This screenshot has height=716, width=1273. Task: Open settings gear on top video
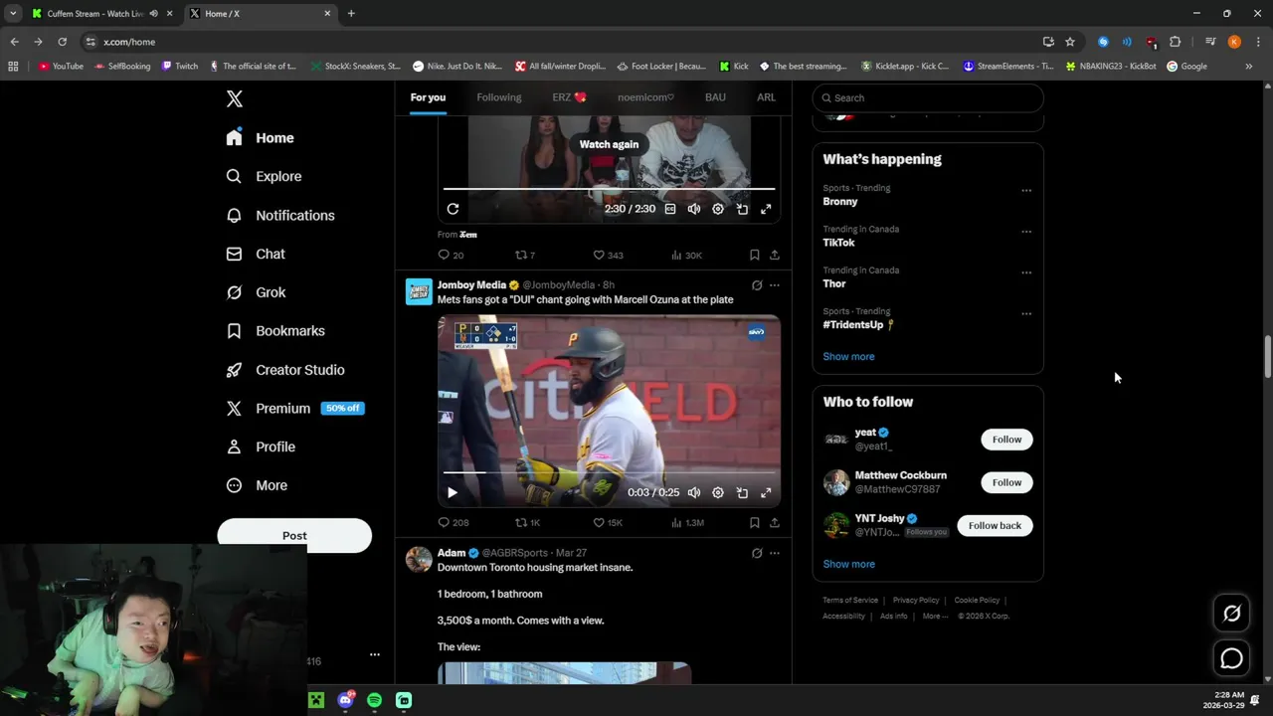717,209
